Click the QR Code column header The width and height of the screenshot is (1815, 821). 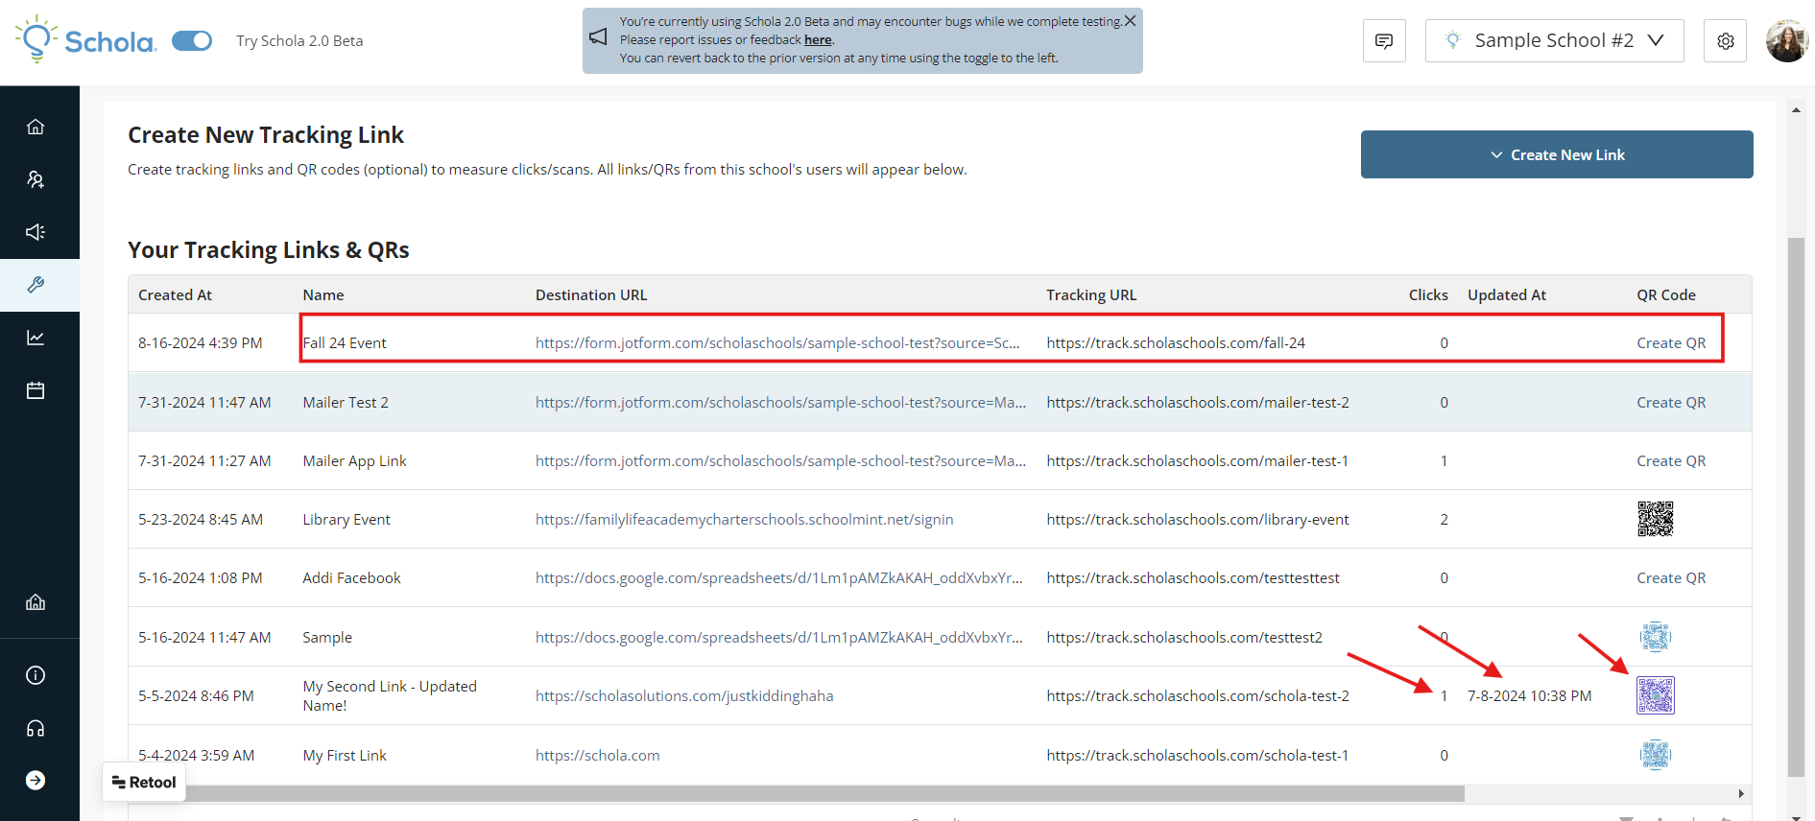[1666, 295]
